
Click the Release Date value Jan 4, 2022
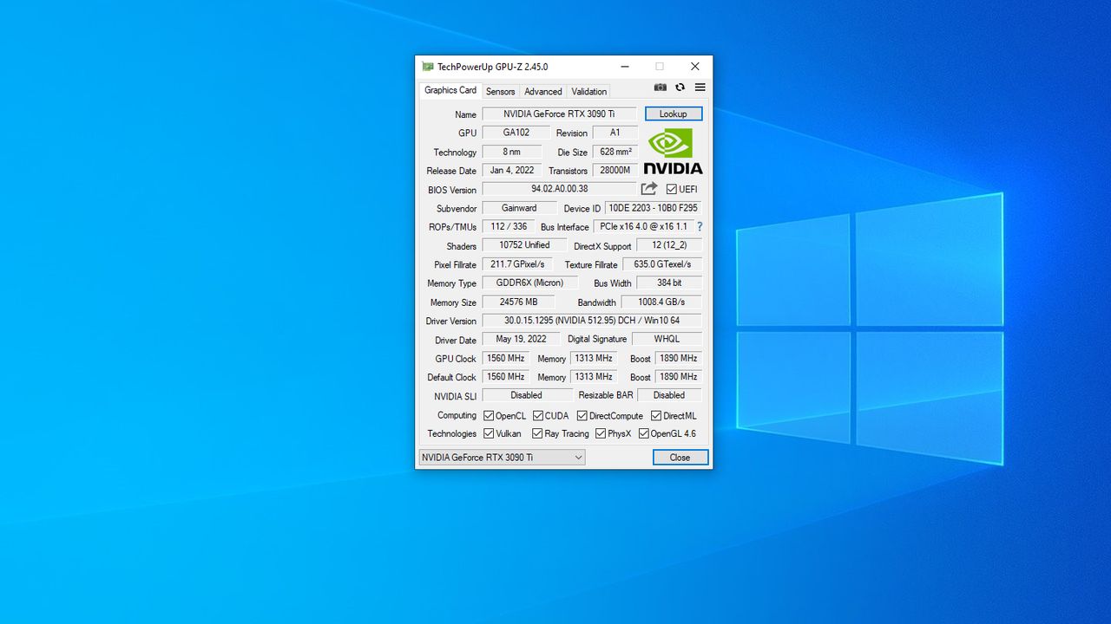[x=512, y=170]
